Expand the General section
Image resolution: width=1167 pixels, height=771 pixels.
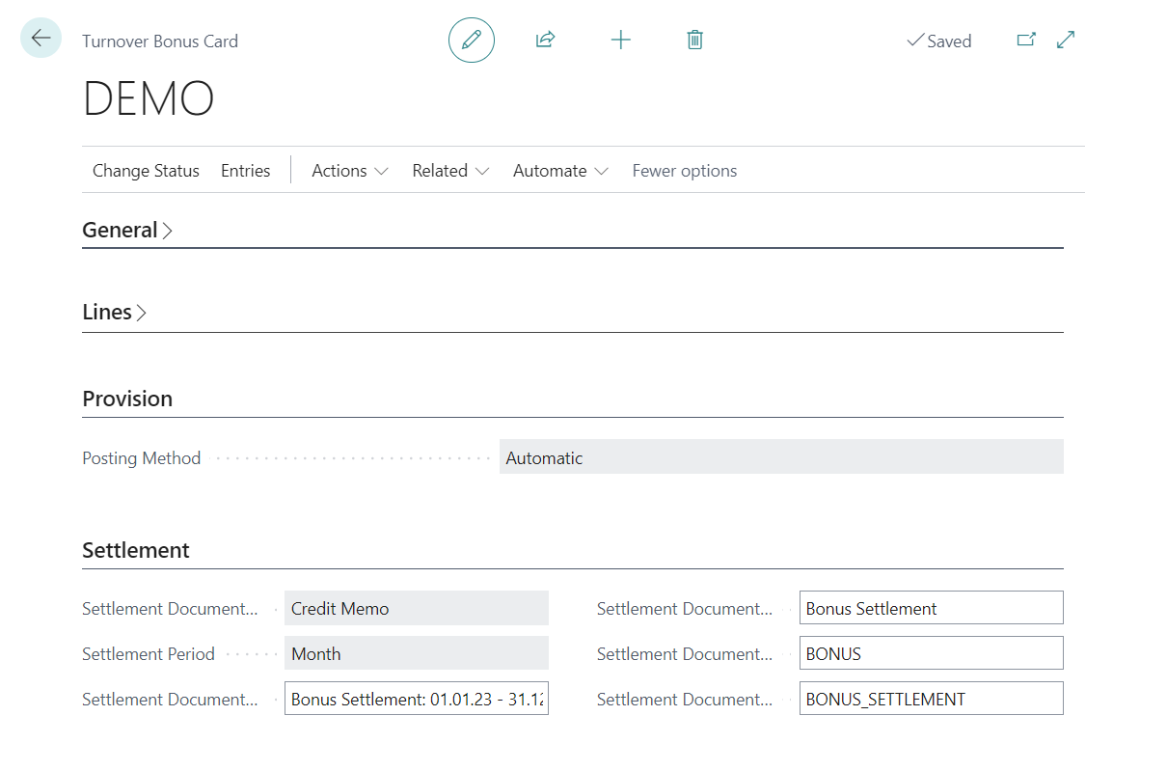(127, 230)
